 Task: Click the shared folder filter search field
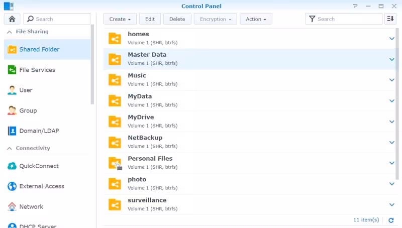point(348,19)
